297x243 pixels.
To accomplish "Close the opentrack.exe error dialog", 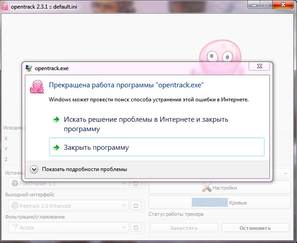I will point(259,66).
